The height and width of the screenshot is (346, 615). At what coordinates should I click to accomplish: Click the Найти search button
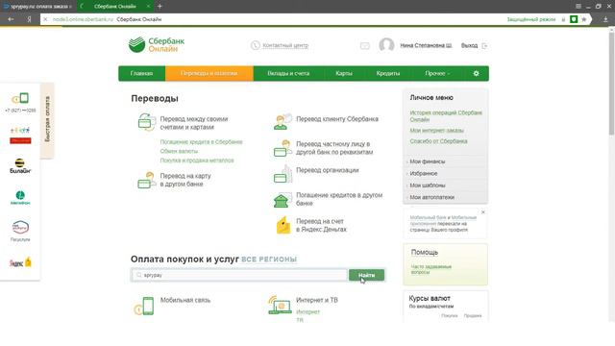coord(366,275)
